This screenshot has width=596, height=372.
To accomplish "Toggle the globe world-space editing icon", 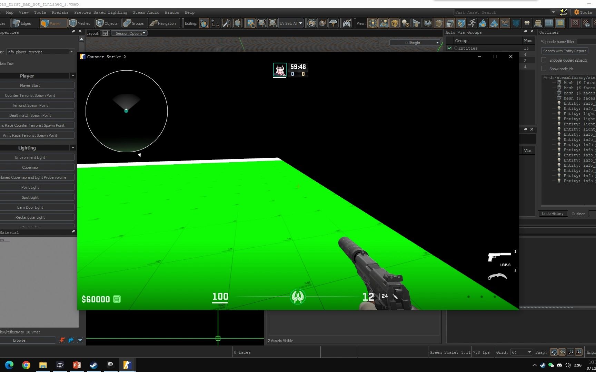I will tap(204, 23).
